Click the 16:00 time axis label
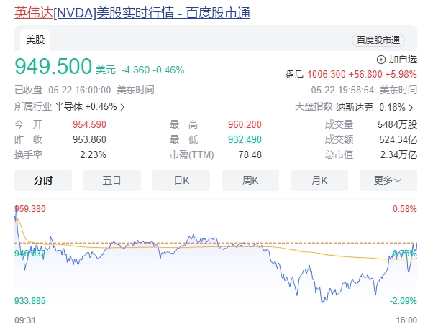The height and width of the screenshot is (329, 433). point(406,320)
